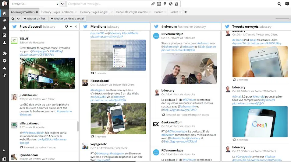
Task: Open the scheduling calendar icon in composer
Action: (x=159, y=4)
